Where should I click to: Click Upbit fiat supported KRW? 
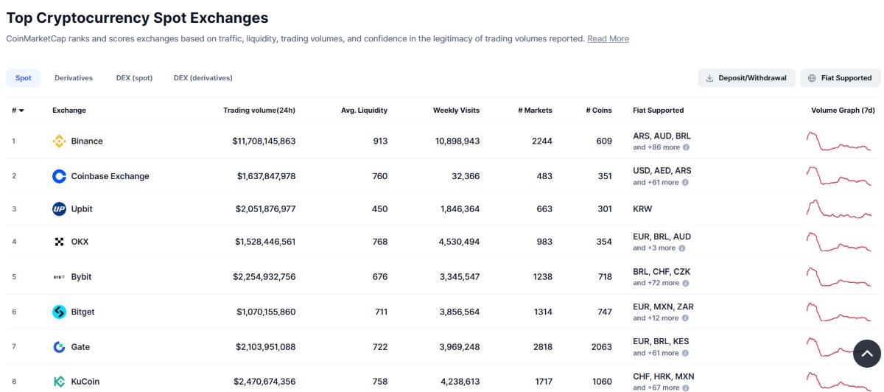click(642, 209)
